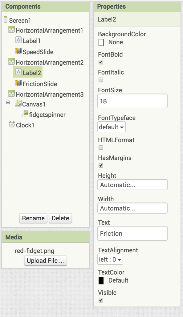Viewport: 183px width, 317px height.
Task: Select the Label1 label icon
Action: (x=18, y=40)
